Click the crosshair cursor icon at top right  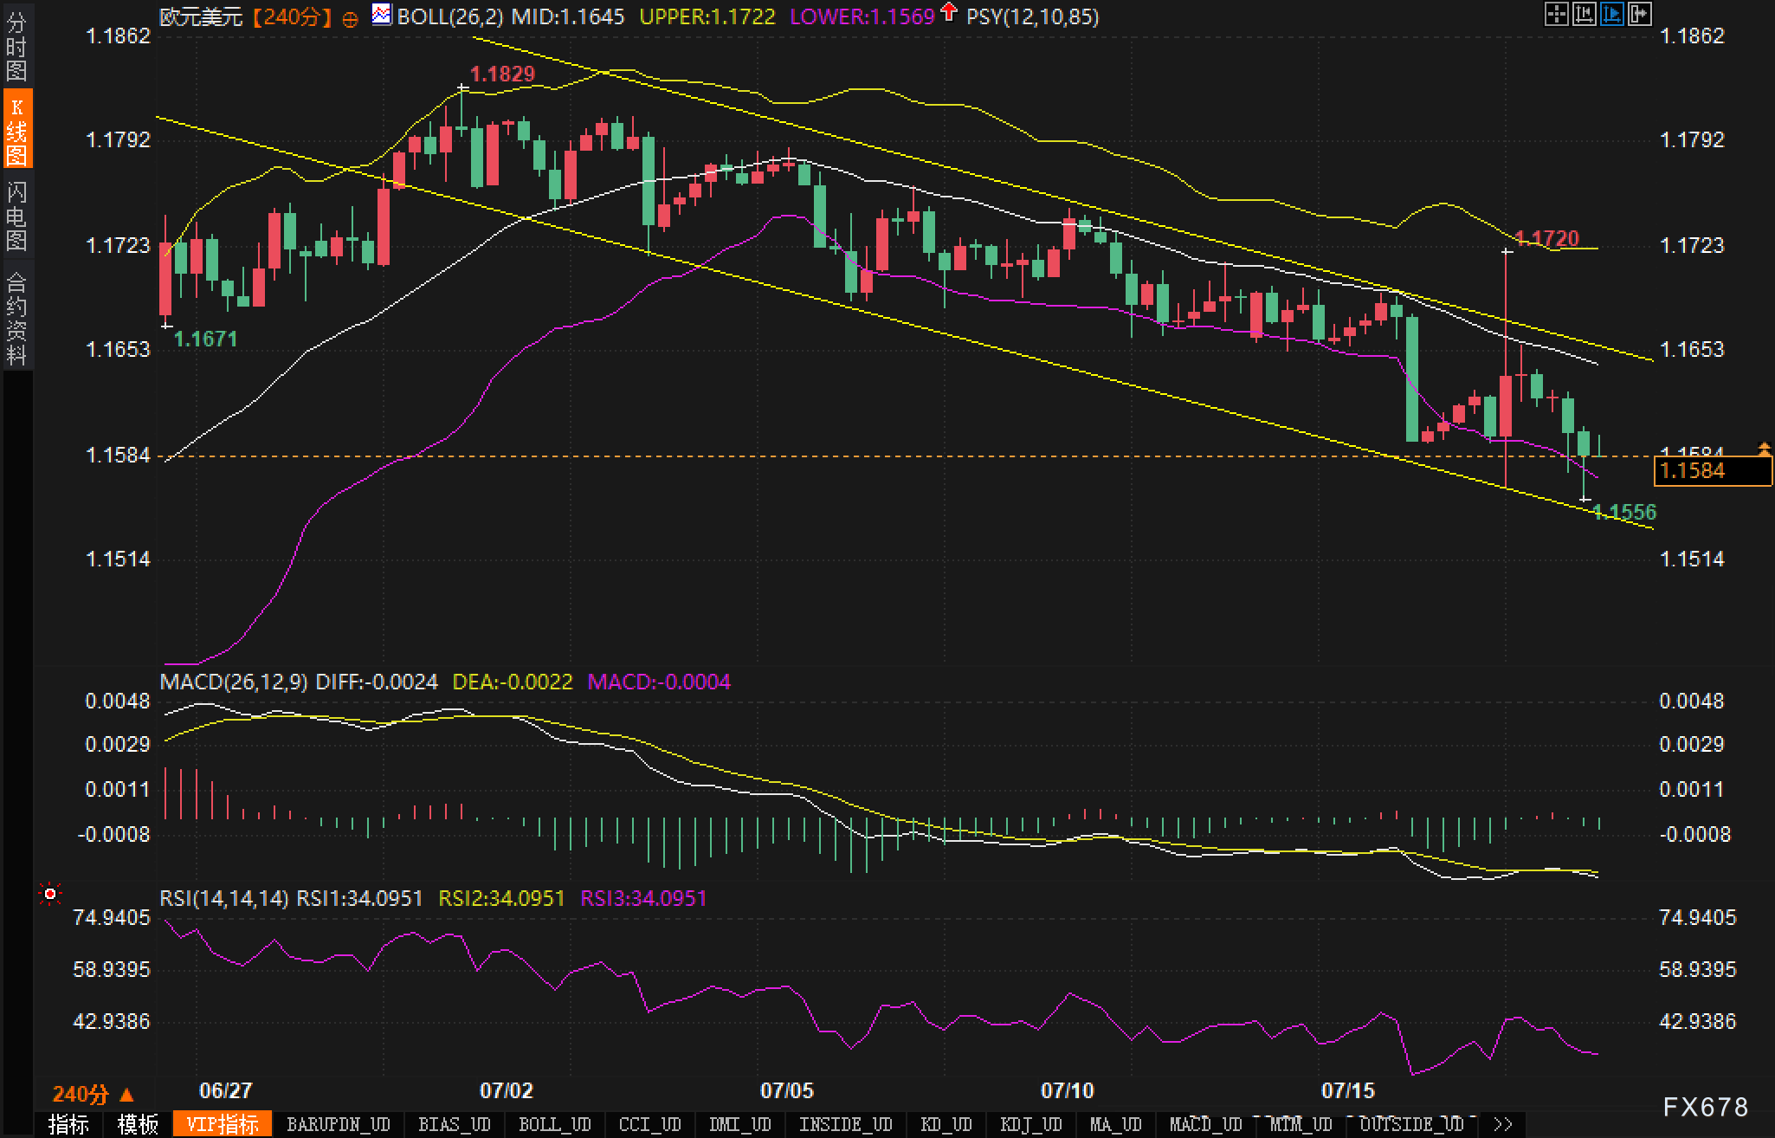1556,14
